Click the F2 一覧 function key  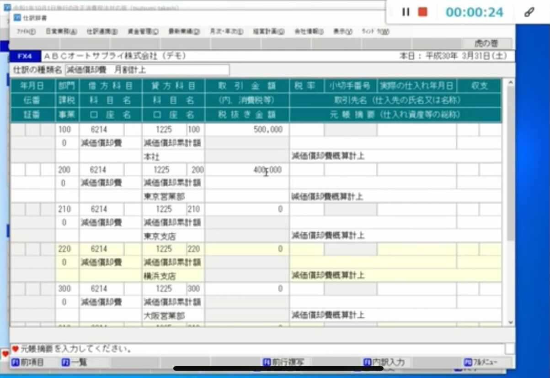(x=74, y=362)
